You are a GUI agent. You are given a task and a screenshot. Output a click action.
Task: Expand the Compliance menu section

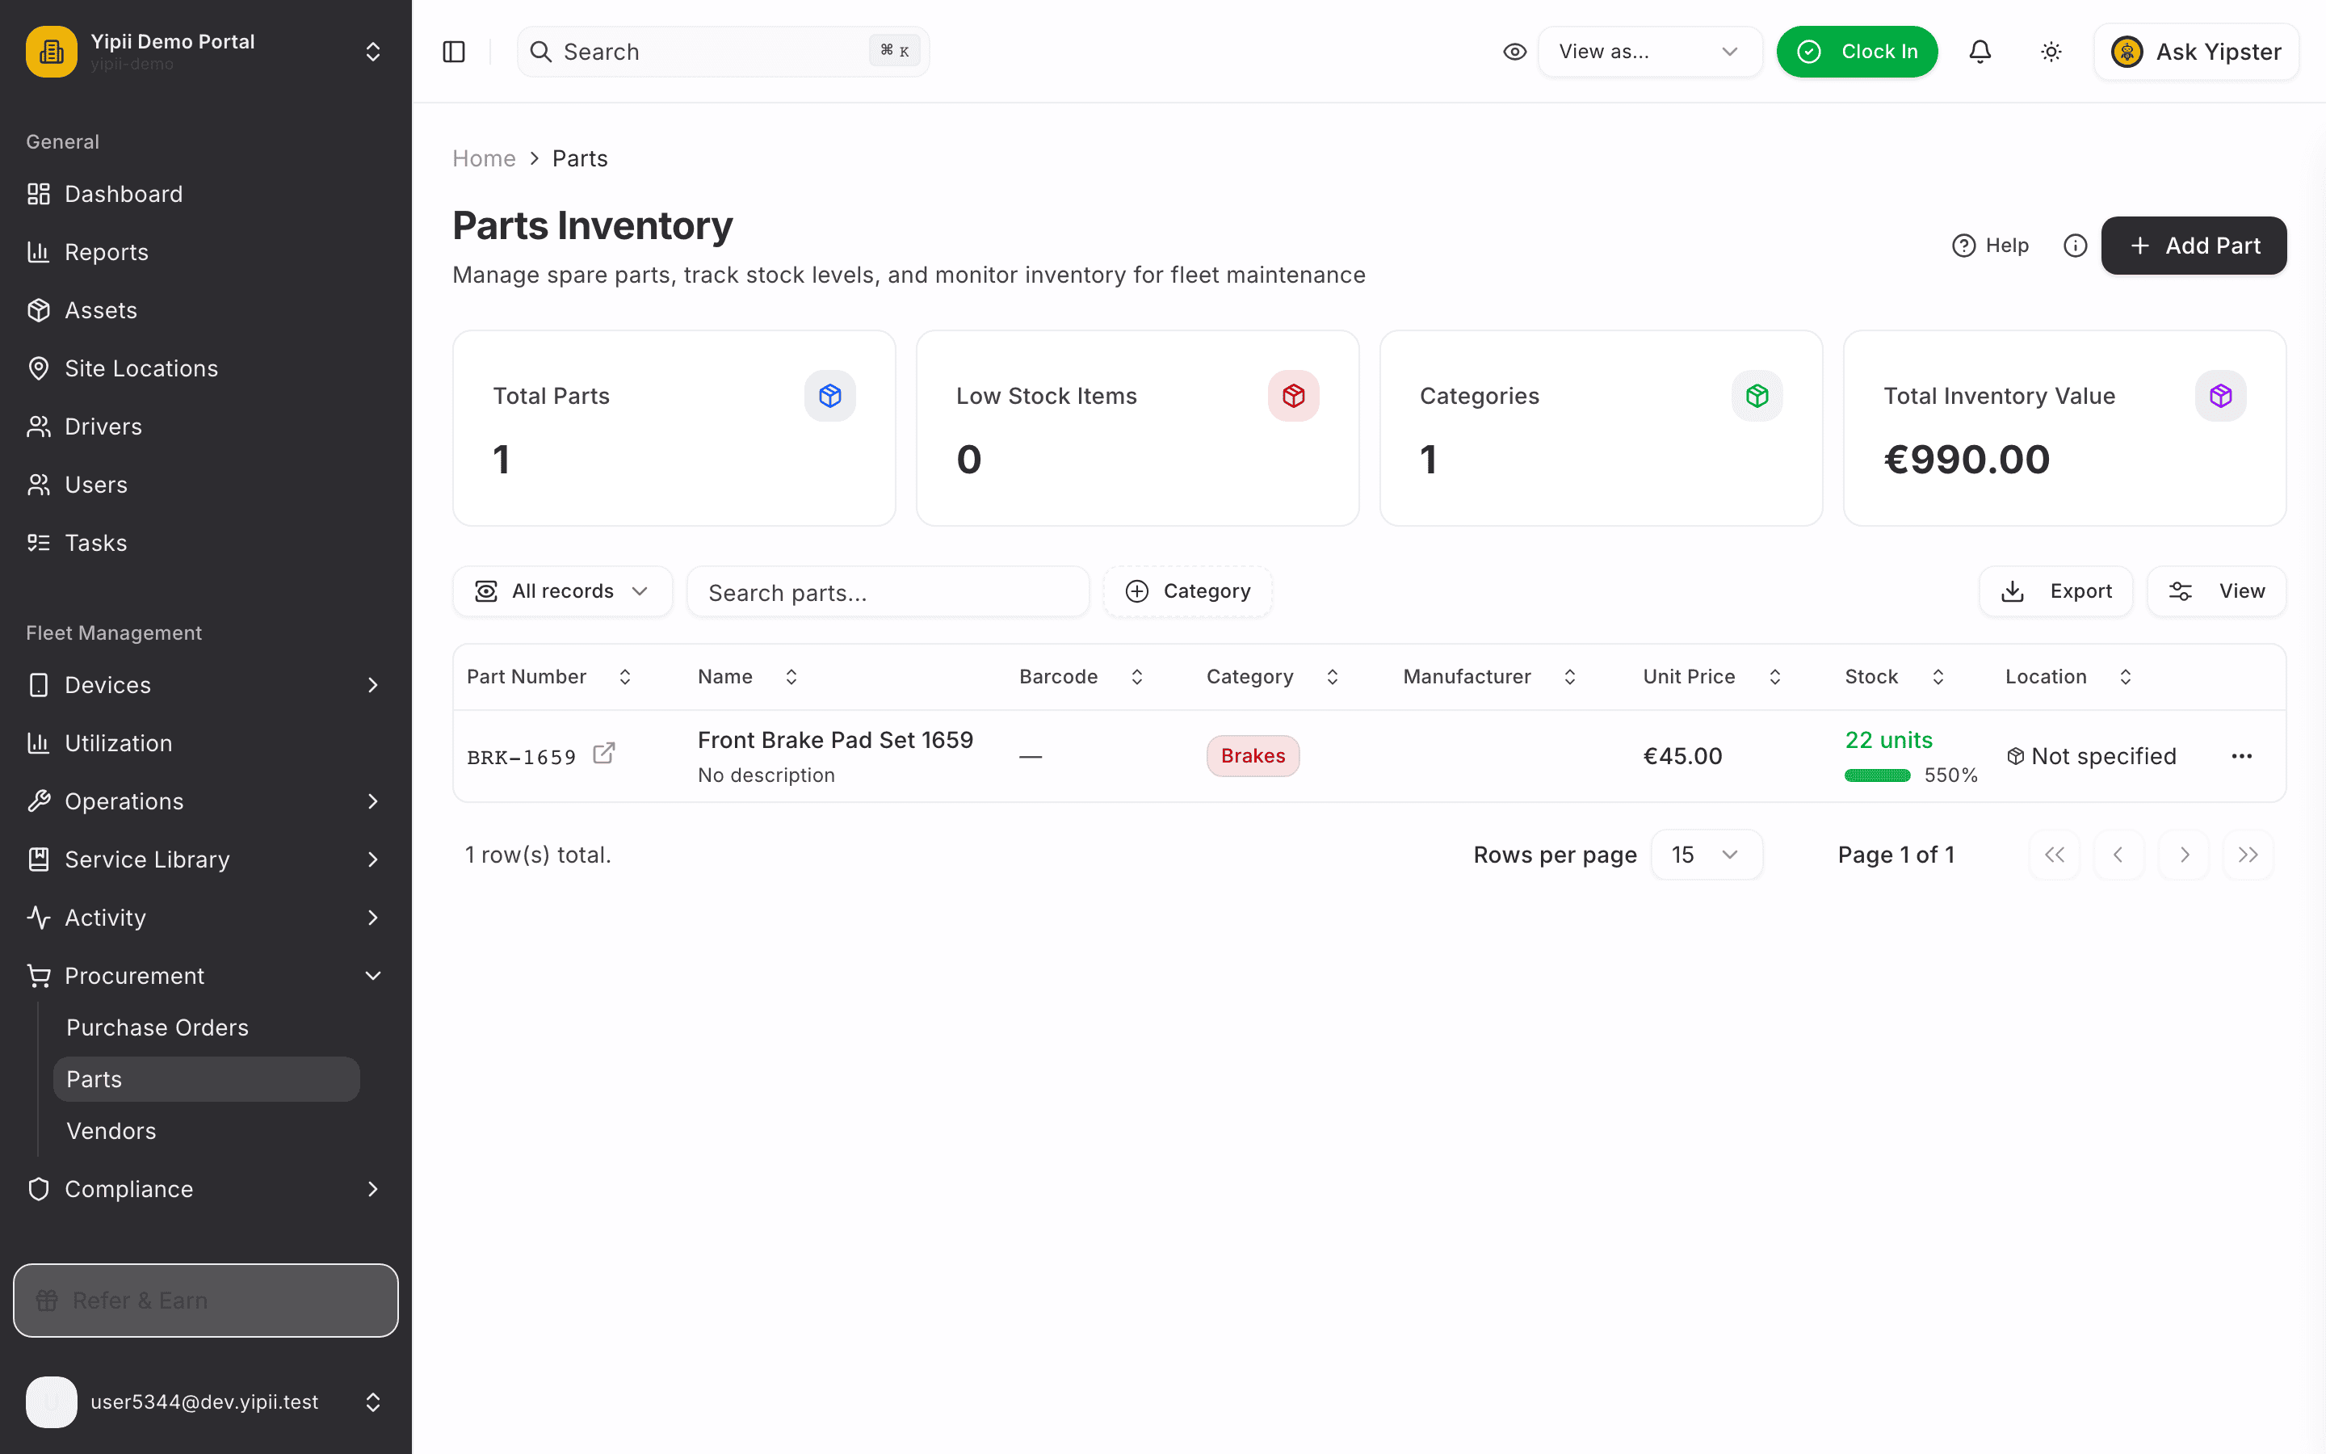(x=206, y=1190)
